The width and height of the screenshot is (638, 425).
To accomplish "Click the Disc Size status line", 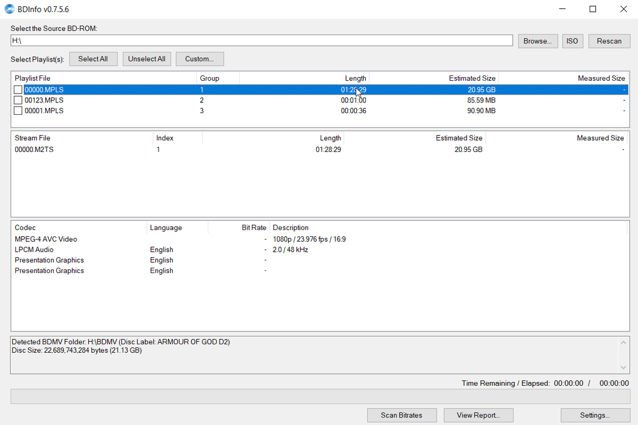I will tap(77, 350).
